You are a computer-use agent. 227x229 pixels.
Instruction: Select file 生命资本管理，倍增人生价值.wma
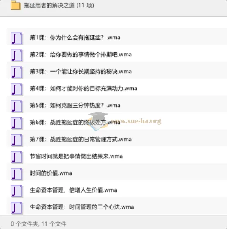pos(74,190)
